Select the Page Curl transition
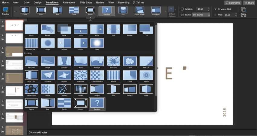Screen dimensions: 257x136 [x=31, y=75]
